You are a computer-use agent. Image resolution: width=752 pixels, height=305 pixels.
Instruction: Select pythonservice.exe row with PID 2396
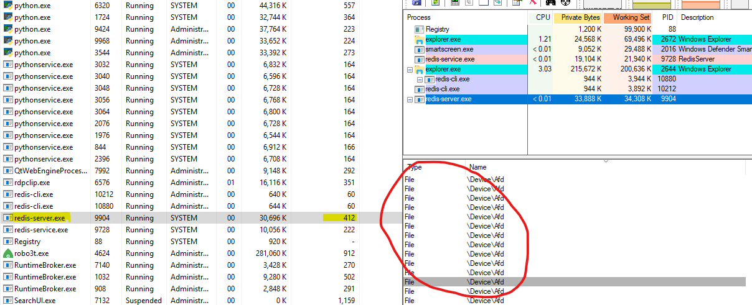200,158
